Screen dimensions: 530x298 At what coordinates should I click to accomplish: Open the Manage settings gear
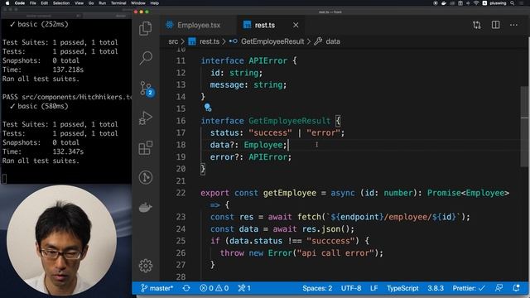pyautogui.click(x=146, y=266)
